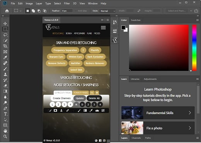Switch to the Swatches tab
201x143 pixels.
pos(136,20)
